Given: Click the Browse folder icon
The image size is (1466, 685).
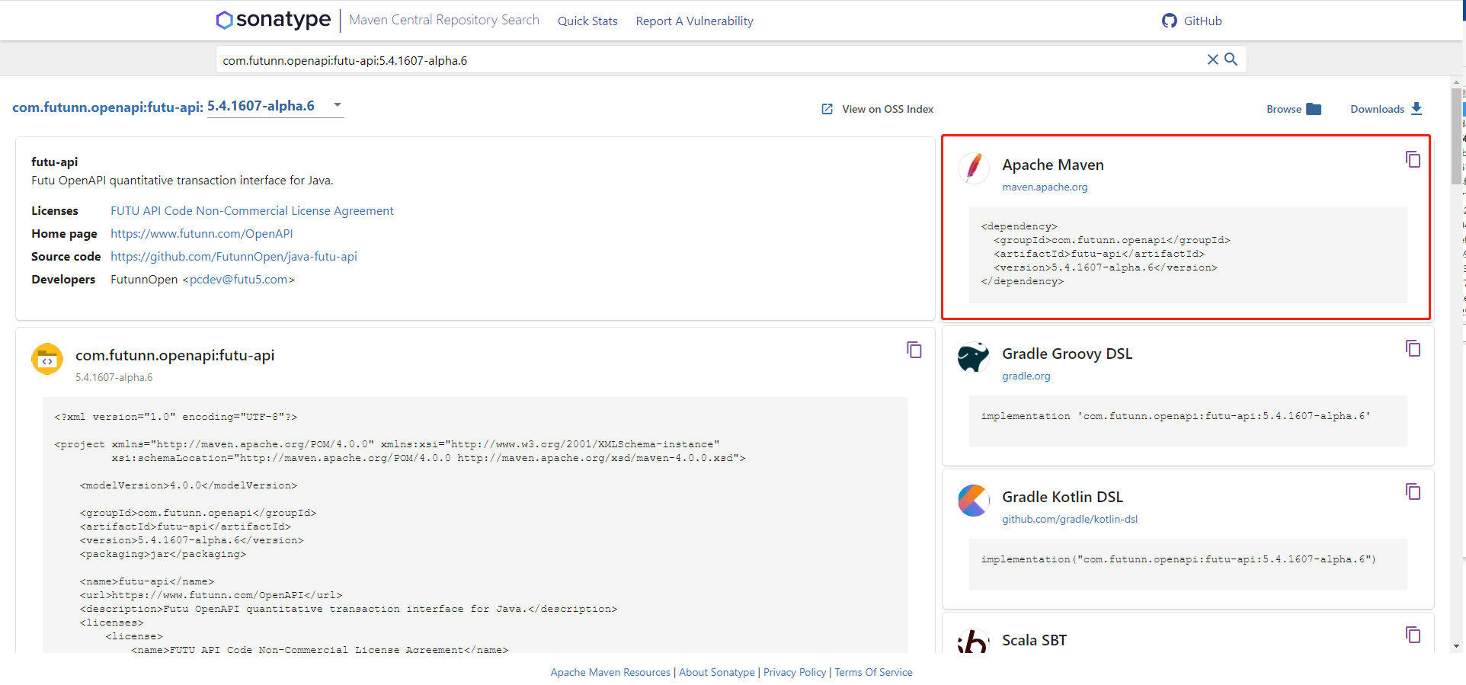Looking at the screenshot, I should click(x=1313, y=109).
